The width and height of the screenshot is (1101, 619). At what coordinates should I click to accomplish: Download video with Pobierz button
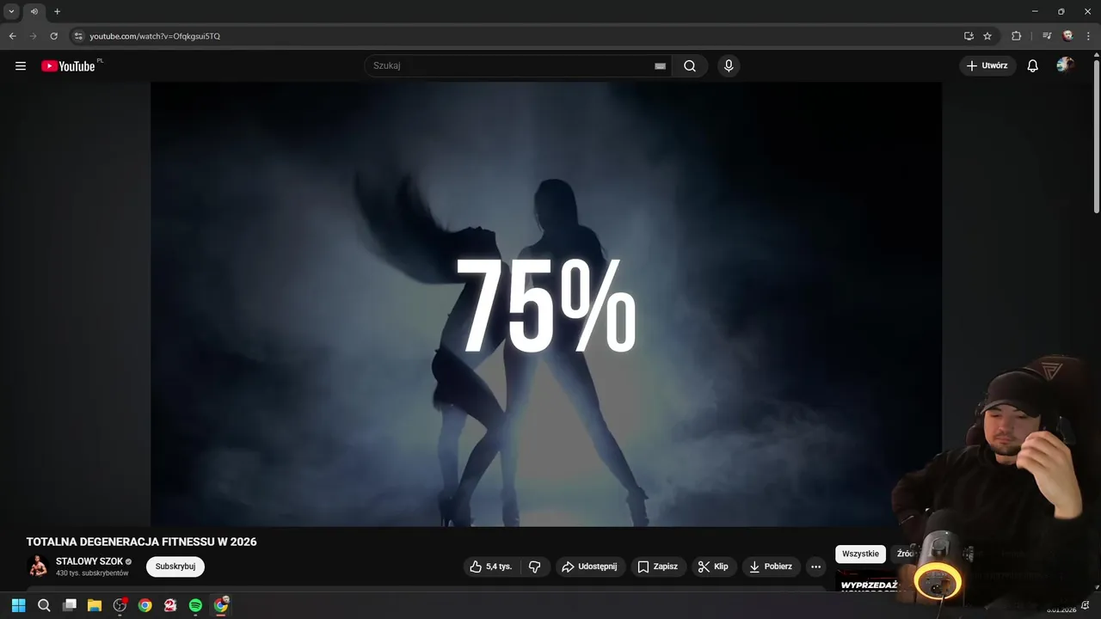pos(772,567)
